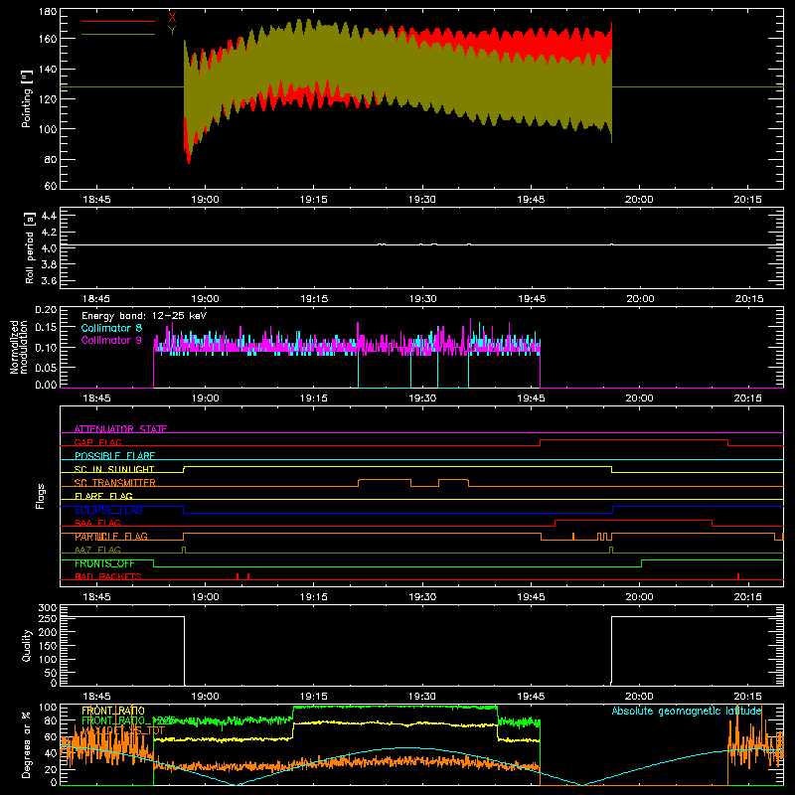Click the FRONTS_OFF flag label
The image size is (795, 795).
point(104,563)
